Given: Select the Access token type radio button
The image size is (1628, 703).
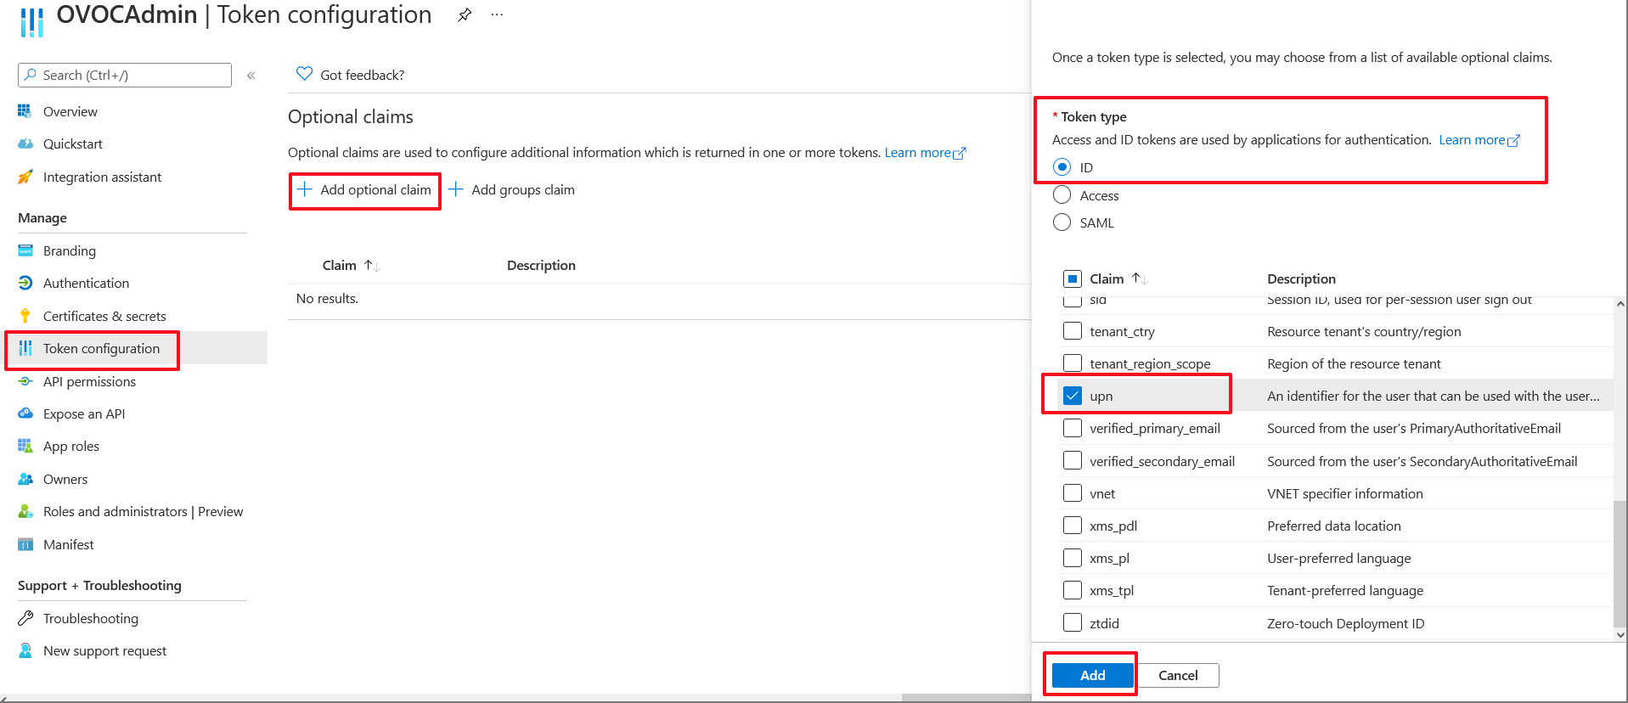Looking at the screenshot, I should coord(1062,195).
